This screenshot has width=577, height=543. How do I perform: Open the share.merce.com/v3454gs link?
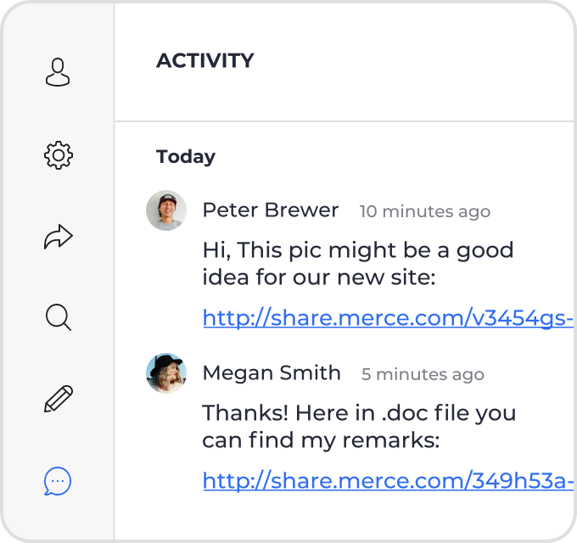coord(389,318)
